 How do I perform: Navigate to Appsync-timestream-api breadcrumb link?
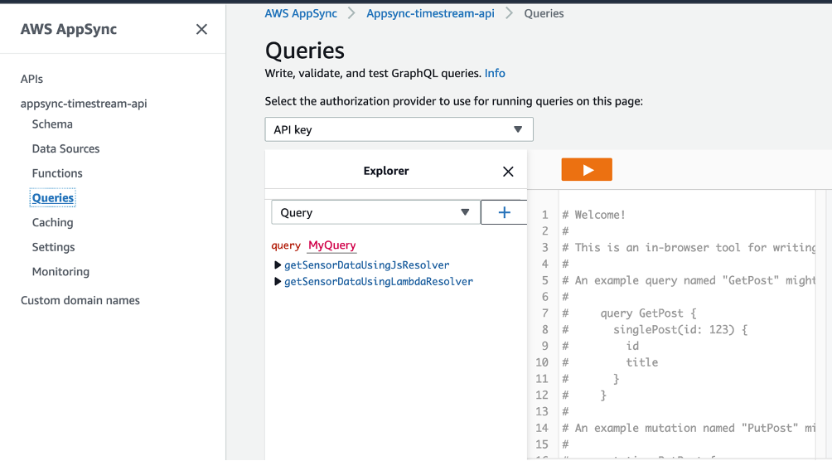coord(430,14)
